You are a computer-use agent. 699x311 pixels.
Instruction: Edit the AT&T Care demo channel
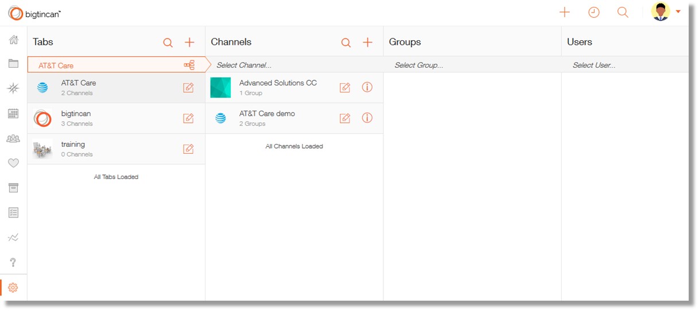click(345, 118)
